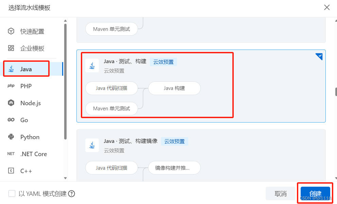Enable 以 YAML 模式创建 checkbox
Screen dimensions: 337x204
tap(12, 193)
